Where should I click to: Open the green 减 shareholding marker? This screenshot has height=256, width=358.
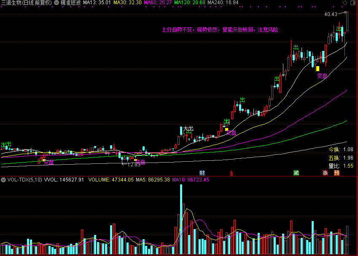click(x=296, y=173)
